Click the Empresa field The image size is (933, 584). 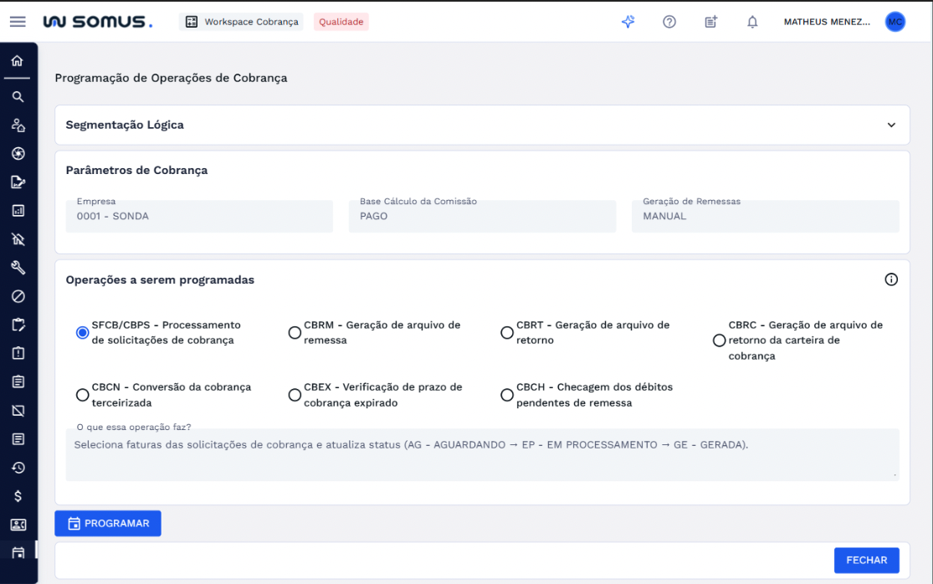[199, 216]
